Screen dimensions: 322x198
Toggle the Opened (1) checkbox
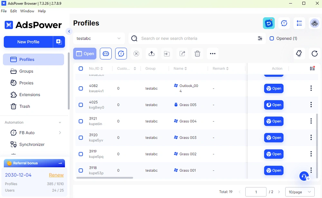tap(272, 38)
